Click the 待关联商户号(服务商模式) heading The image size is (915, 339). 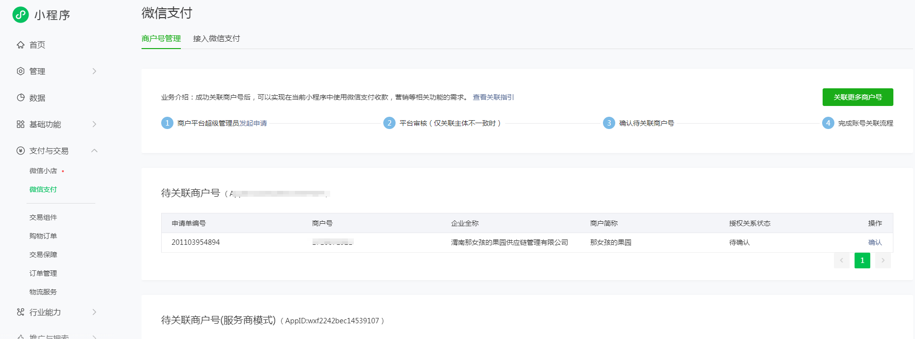(218, 320)
